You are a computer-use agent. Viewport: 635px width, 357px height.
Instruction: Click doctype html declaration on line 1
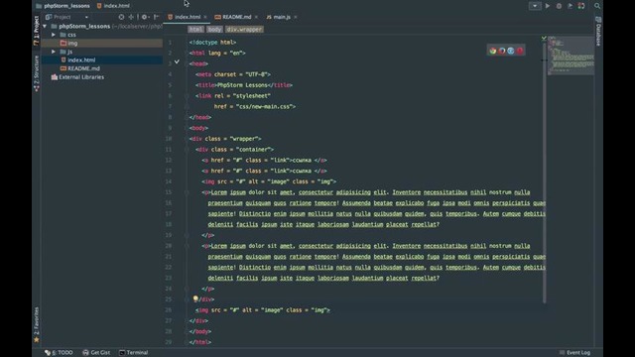pyautogui.click(x=212, y=42)
